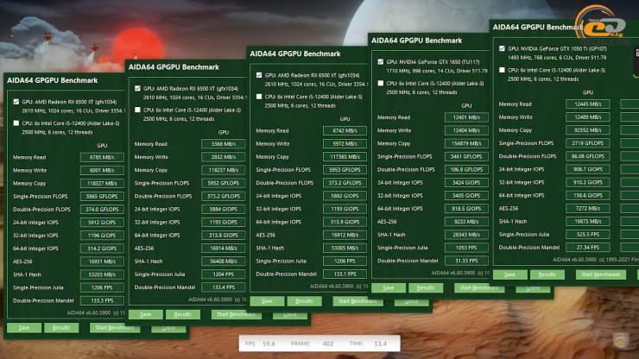Toggle CPU i5-12400 checkbox in leftmost benchmark window
The image size is (639, 359).
click(16, 123)
